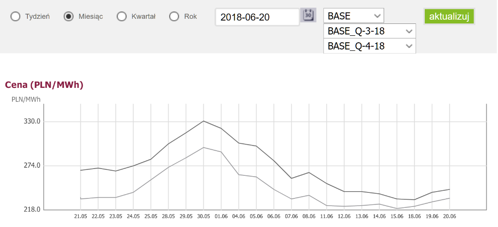Click the 218.0 y-axis label

(32, 210)
